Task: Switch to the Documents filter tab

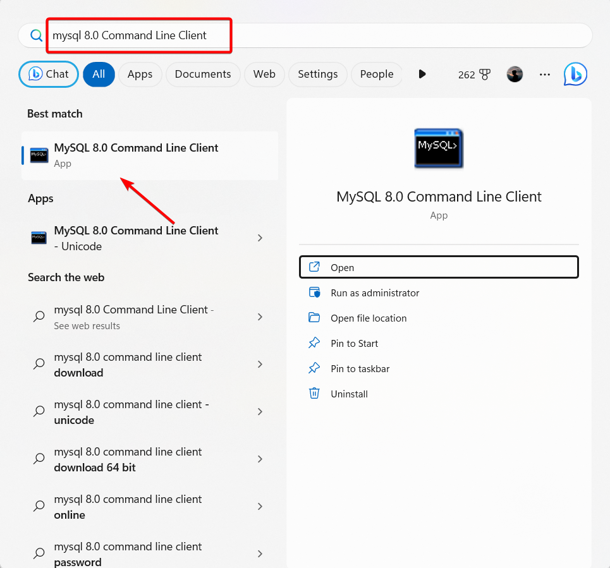Action: point(203,75)
